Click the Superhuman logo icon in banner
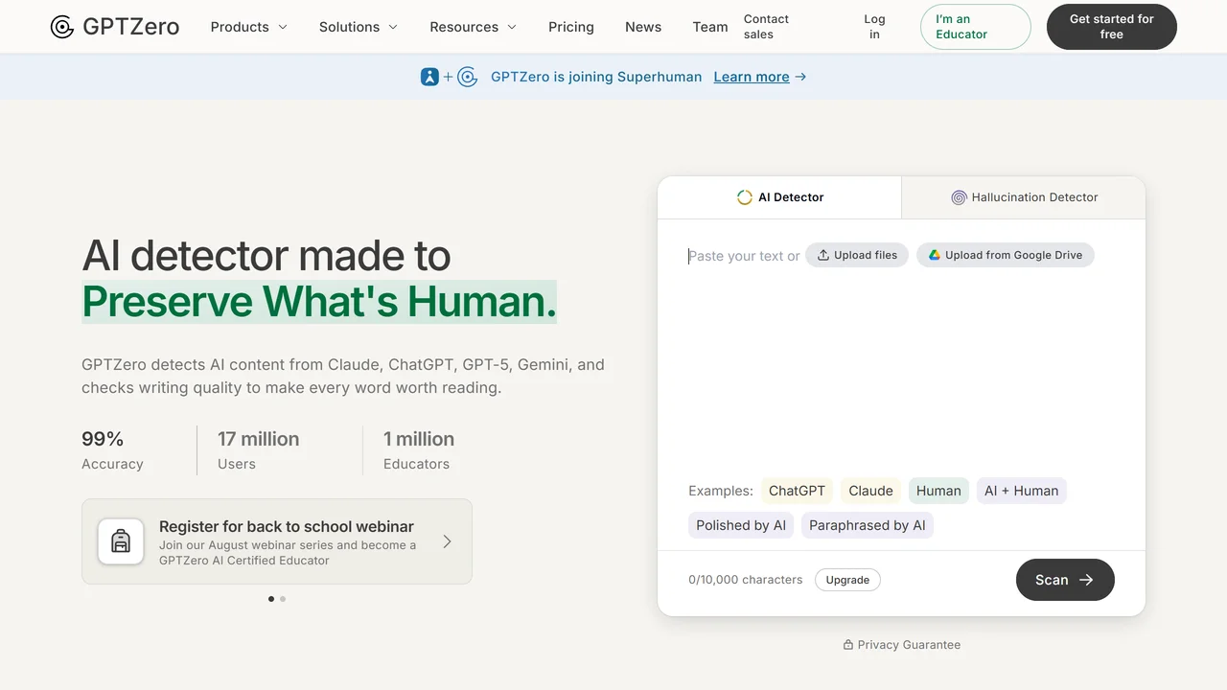This screenshot has height=690, width=1227. pos(429,77)
